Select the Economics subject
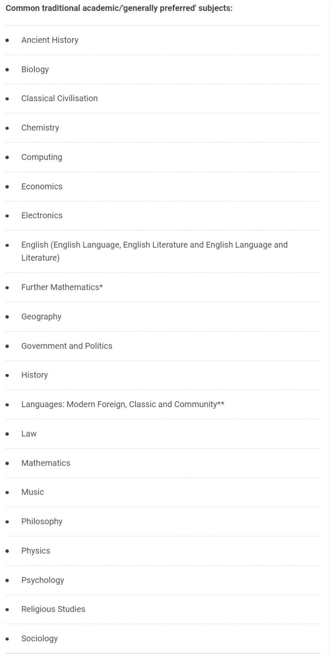The height and width of the screenshot is (661, 334). 42,186
